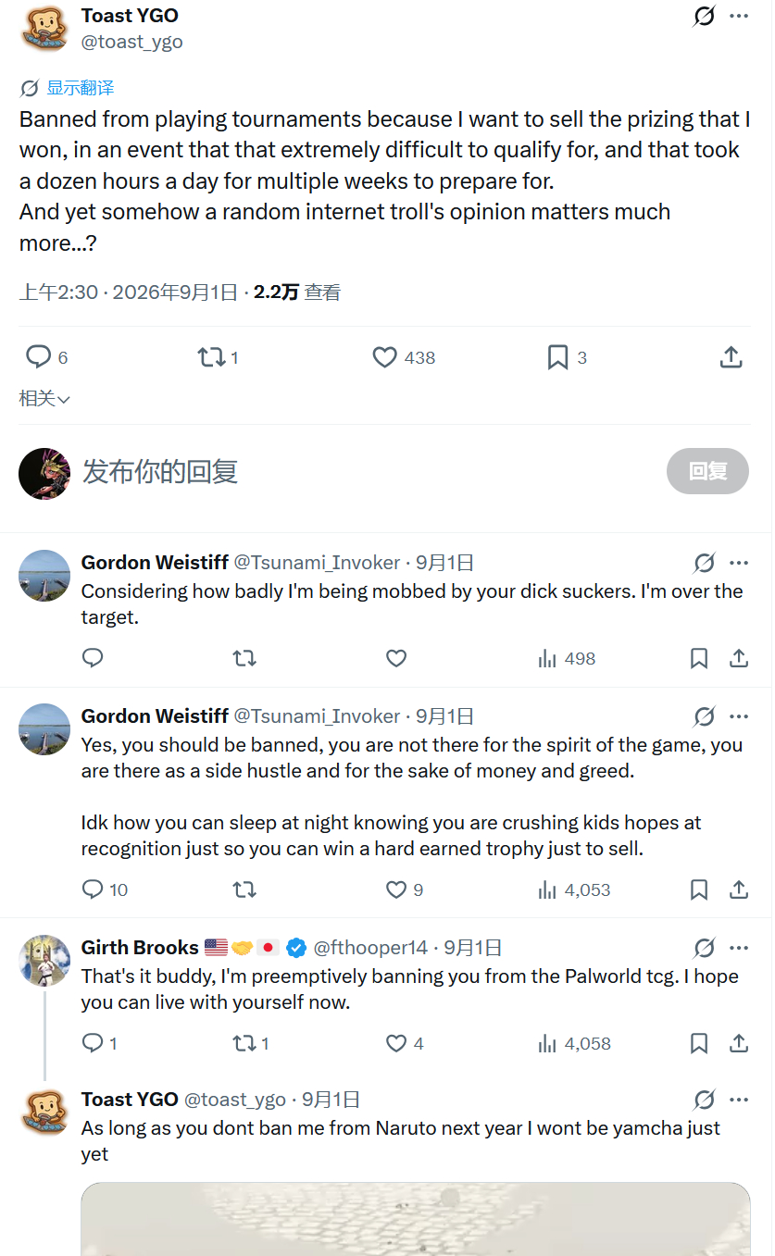This screenshot has width=775, height=1256.
Task: Open more options menu on main tweet
Action: pos(738,16)
